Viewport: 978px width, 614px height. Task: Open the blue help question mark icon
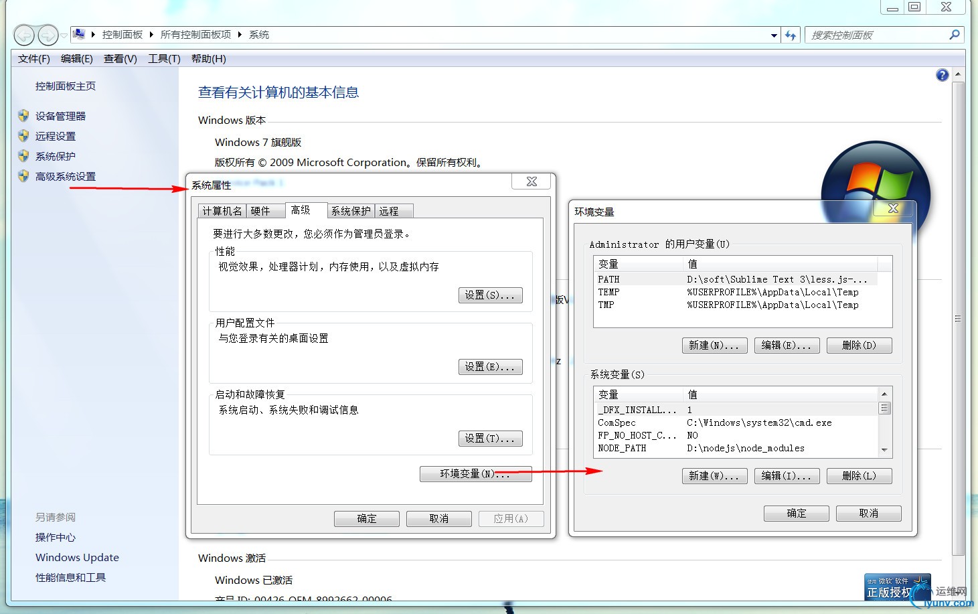pyautogui.click(x=943, y=75)
